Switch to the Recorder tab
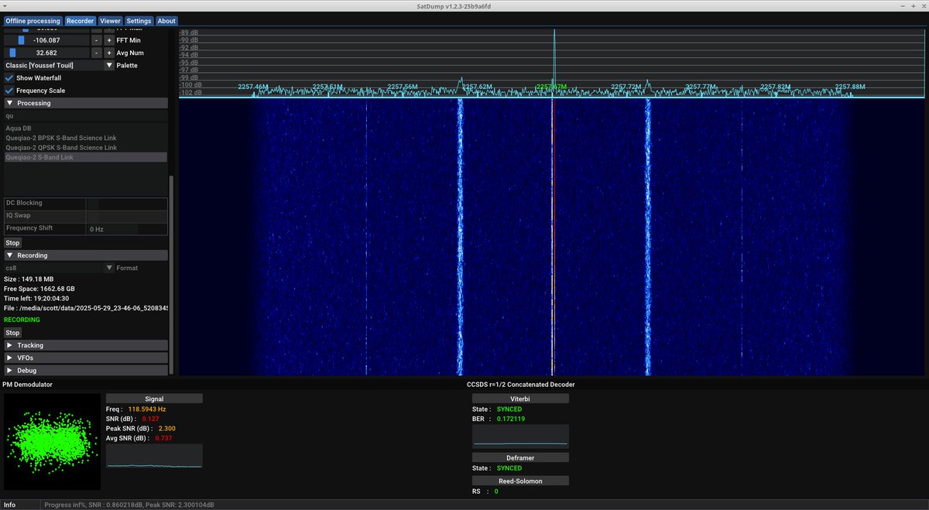 [x=80, y=21]
